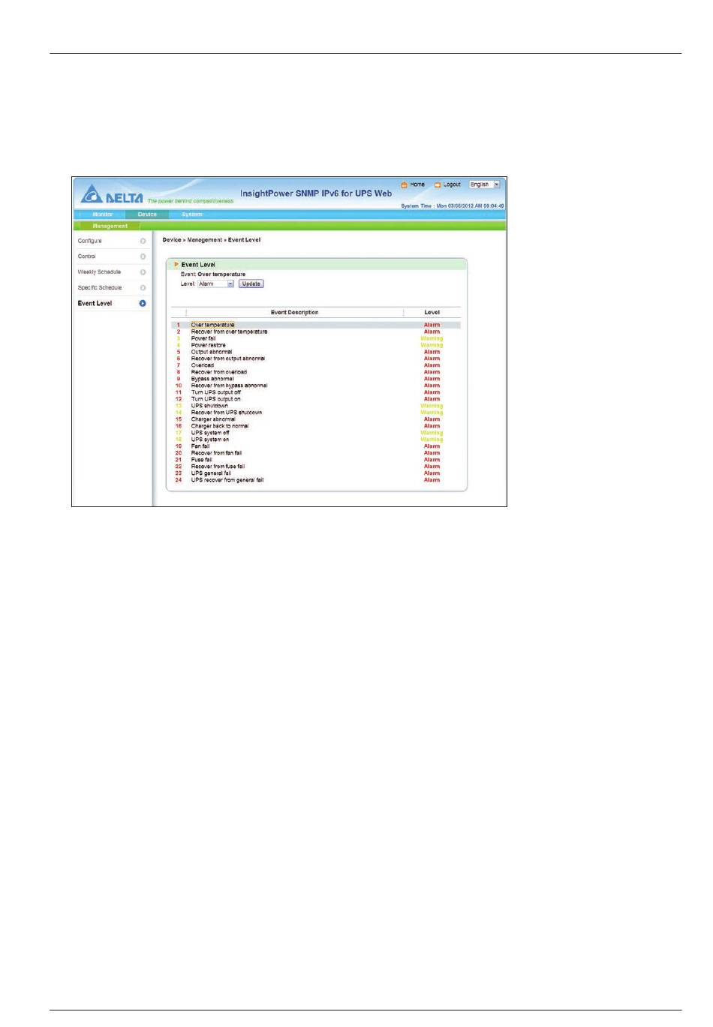
Task: Select 'Recover from overload' event row
Action: click(316, 372)
